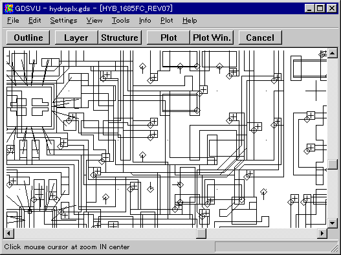Close the GDSVU window

332,8
